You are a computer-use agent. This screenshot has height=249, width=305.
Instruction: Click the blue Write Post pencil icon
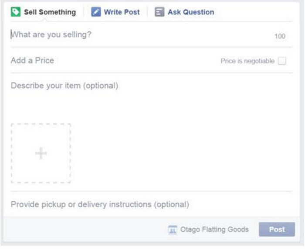(x=96, y=12)
